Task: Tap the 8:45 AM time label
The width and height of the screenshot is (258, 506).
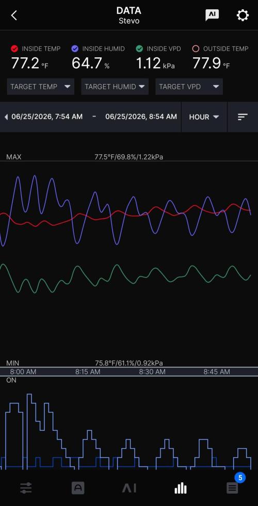Action: [x=217, y=372]
